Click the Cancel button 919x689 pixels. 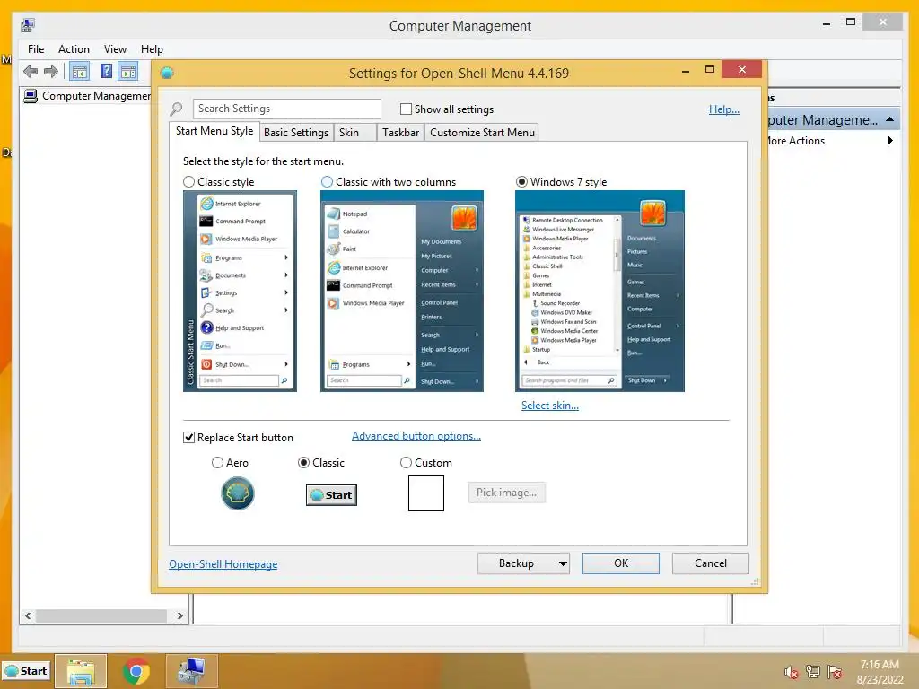pyautogui.click(x=711, y=563)
